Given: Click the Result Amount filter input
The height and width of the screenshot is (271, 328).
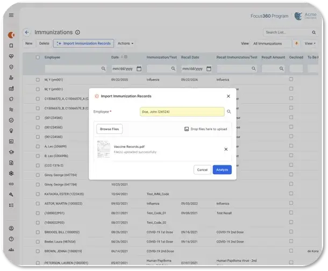Looking at the screenshot, I should pyautogui.click(x=273, y=69).
